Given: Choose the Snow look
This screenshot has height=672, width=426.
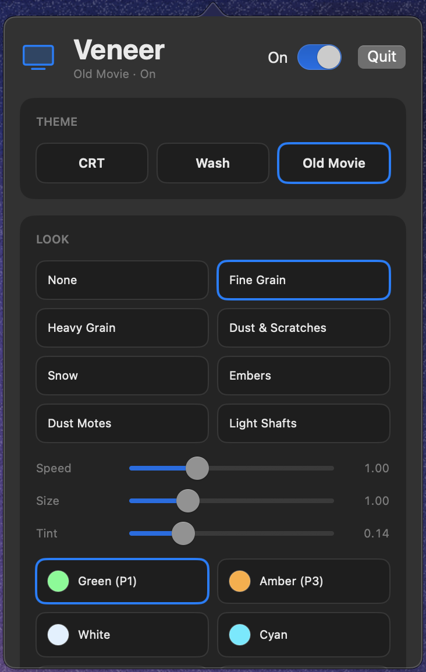Looking at the screenshot, I should [122, 376].
